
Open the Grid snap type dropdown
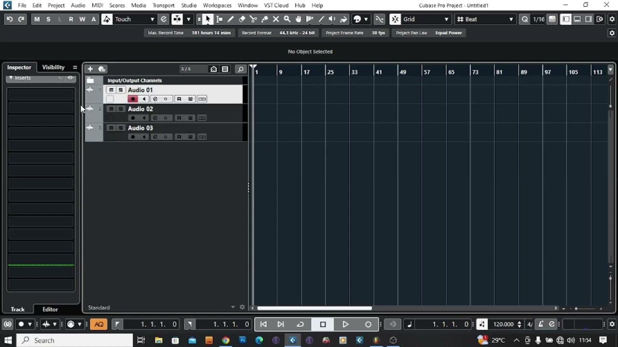[x=426, y=19]
